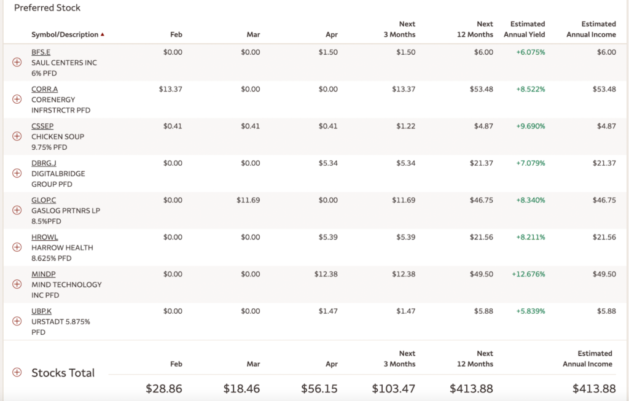Click plus icon next to HROWL
Image resolution: width=629 pixels, height=401 pixels.
pyautogui.click(x=17, y=247)
